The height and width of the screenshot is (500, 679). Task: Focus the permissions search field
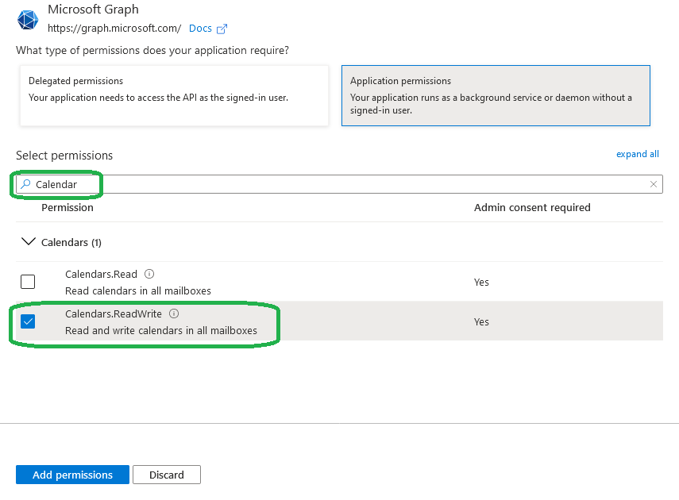tap(341, 184)
